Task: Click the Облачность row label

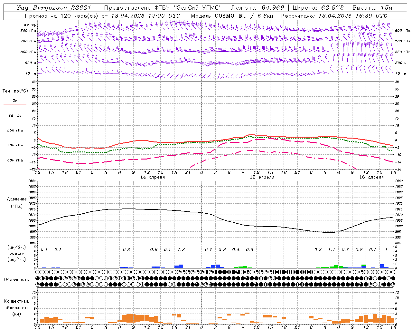Action: [x=16, y=280]
